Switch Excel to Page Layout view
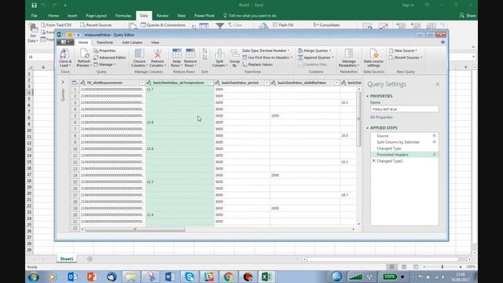 [x=404, y=266]
